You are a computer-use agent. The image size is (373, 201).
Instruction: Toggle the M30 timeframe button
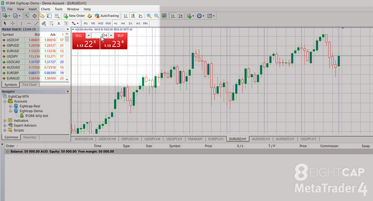(x=108, y=23)
